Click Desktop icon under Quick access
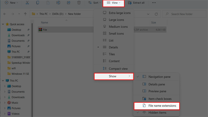The height and width of the screenshot is (117, 208). coord(9,30)
